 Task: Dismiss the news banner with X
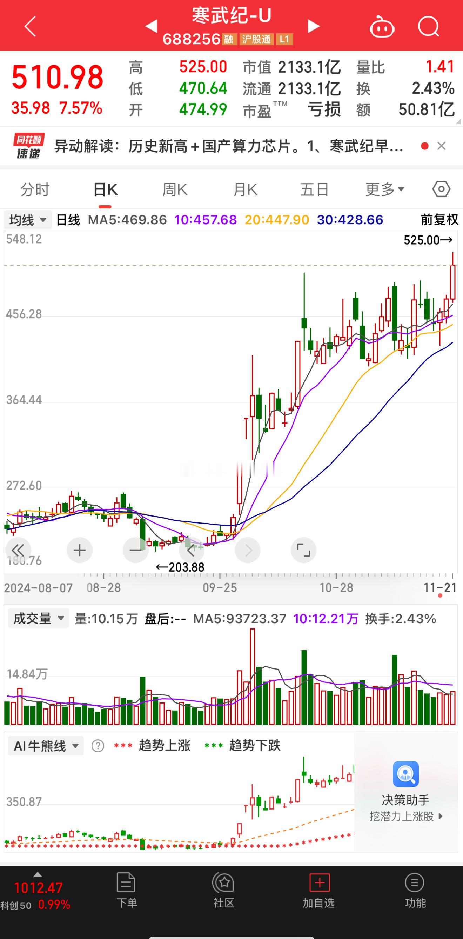(x=442, y=146)
